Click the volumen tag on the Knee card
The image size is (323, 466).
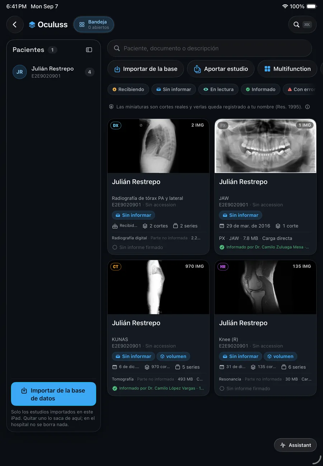point(280,356)
